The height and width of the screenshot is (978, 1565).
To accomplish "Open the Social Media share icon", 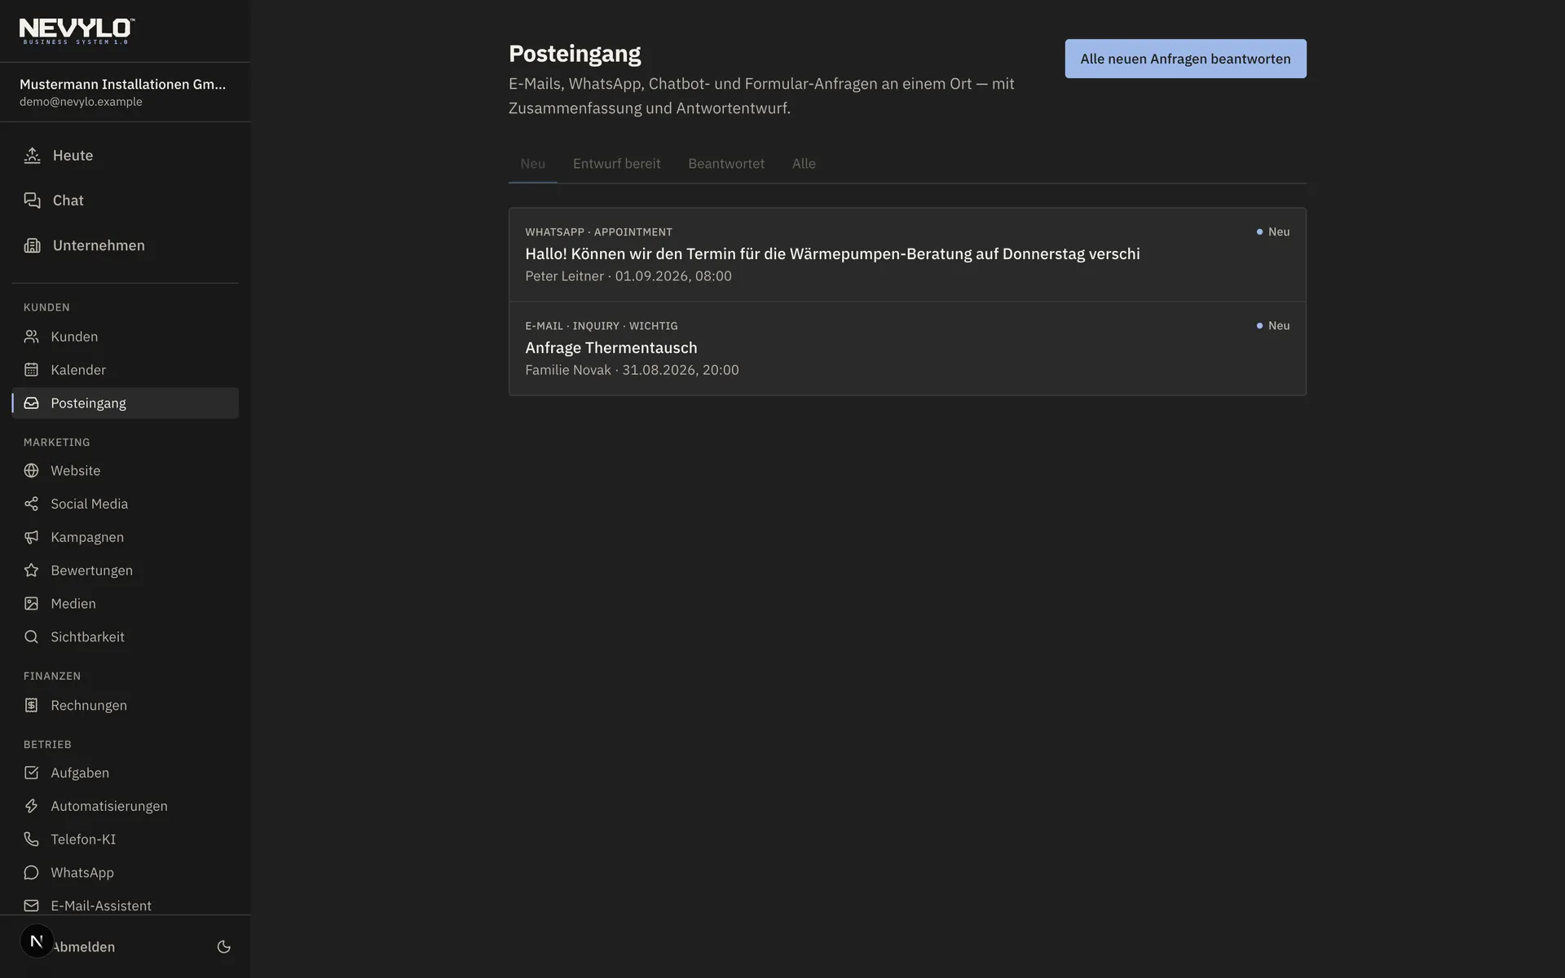I will (31, 504).
